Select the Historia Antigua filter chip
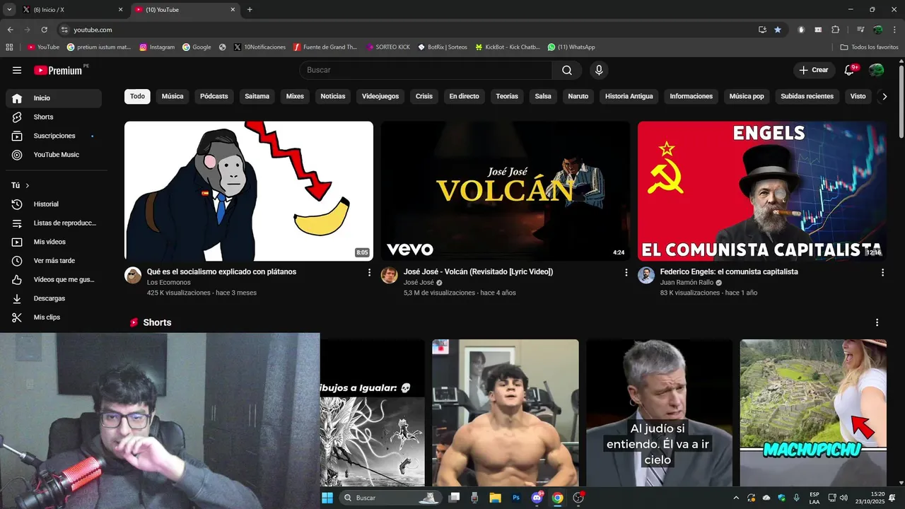Screen dimensions: 905x509 (x=629, y=96)
